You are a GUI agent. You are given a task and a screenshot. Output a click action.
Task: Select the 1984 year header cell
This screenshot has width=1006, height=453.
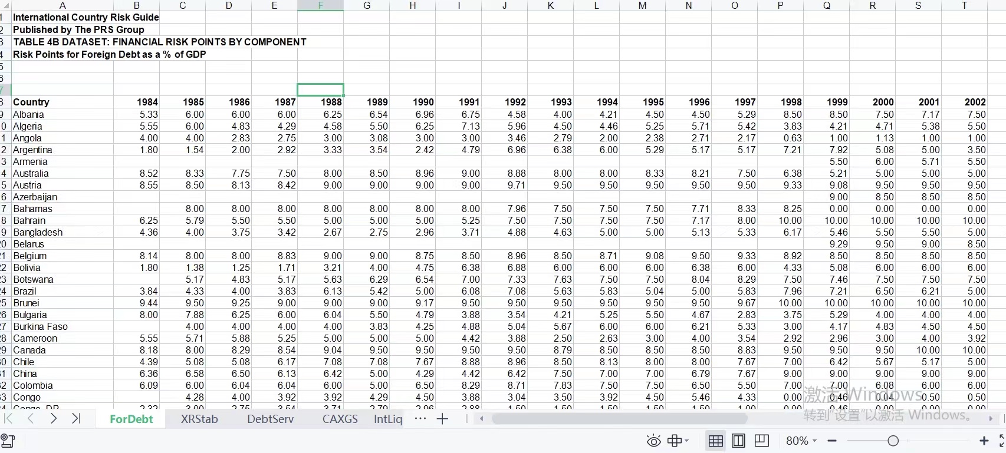[x=136, y=102]
